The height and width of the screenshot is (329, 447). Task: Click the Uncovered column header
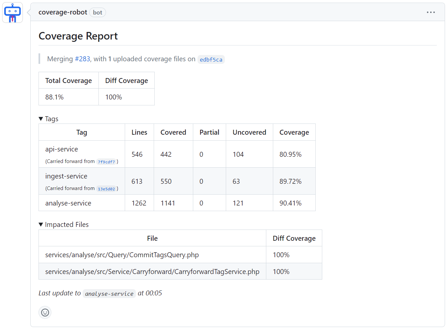coord(249,132)
